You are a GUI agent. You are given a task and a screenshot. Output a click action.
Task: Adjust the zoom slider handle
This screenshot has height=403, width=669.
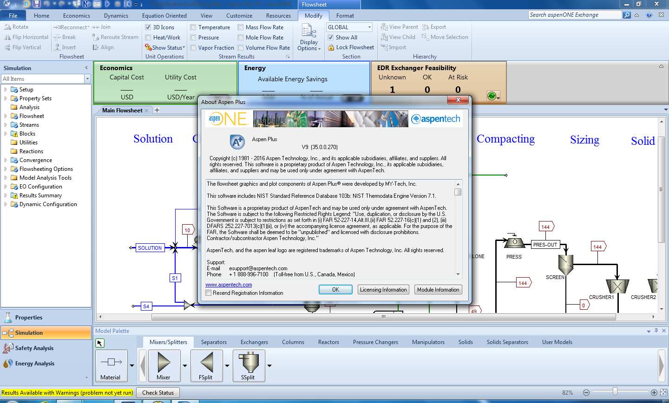615,392
